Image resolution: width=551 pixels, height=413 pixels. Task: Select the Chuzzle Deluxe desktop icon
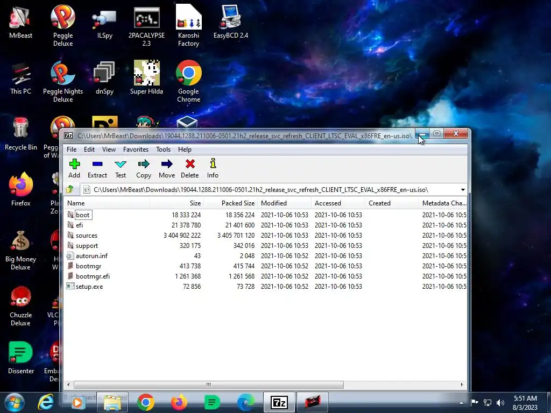pyautogui.click(x=21, y=306)
